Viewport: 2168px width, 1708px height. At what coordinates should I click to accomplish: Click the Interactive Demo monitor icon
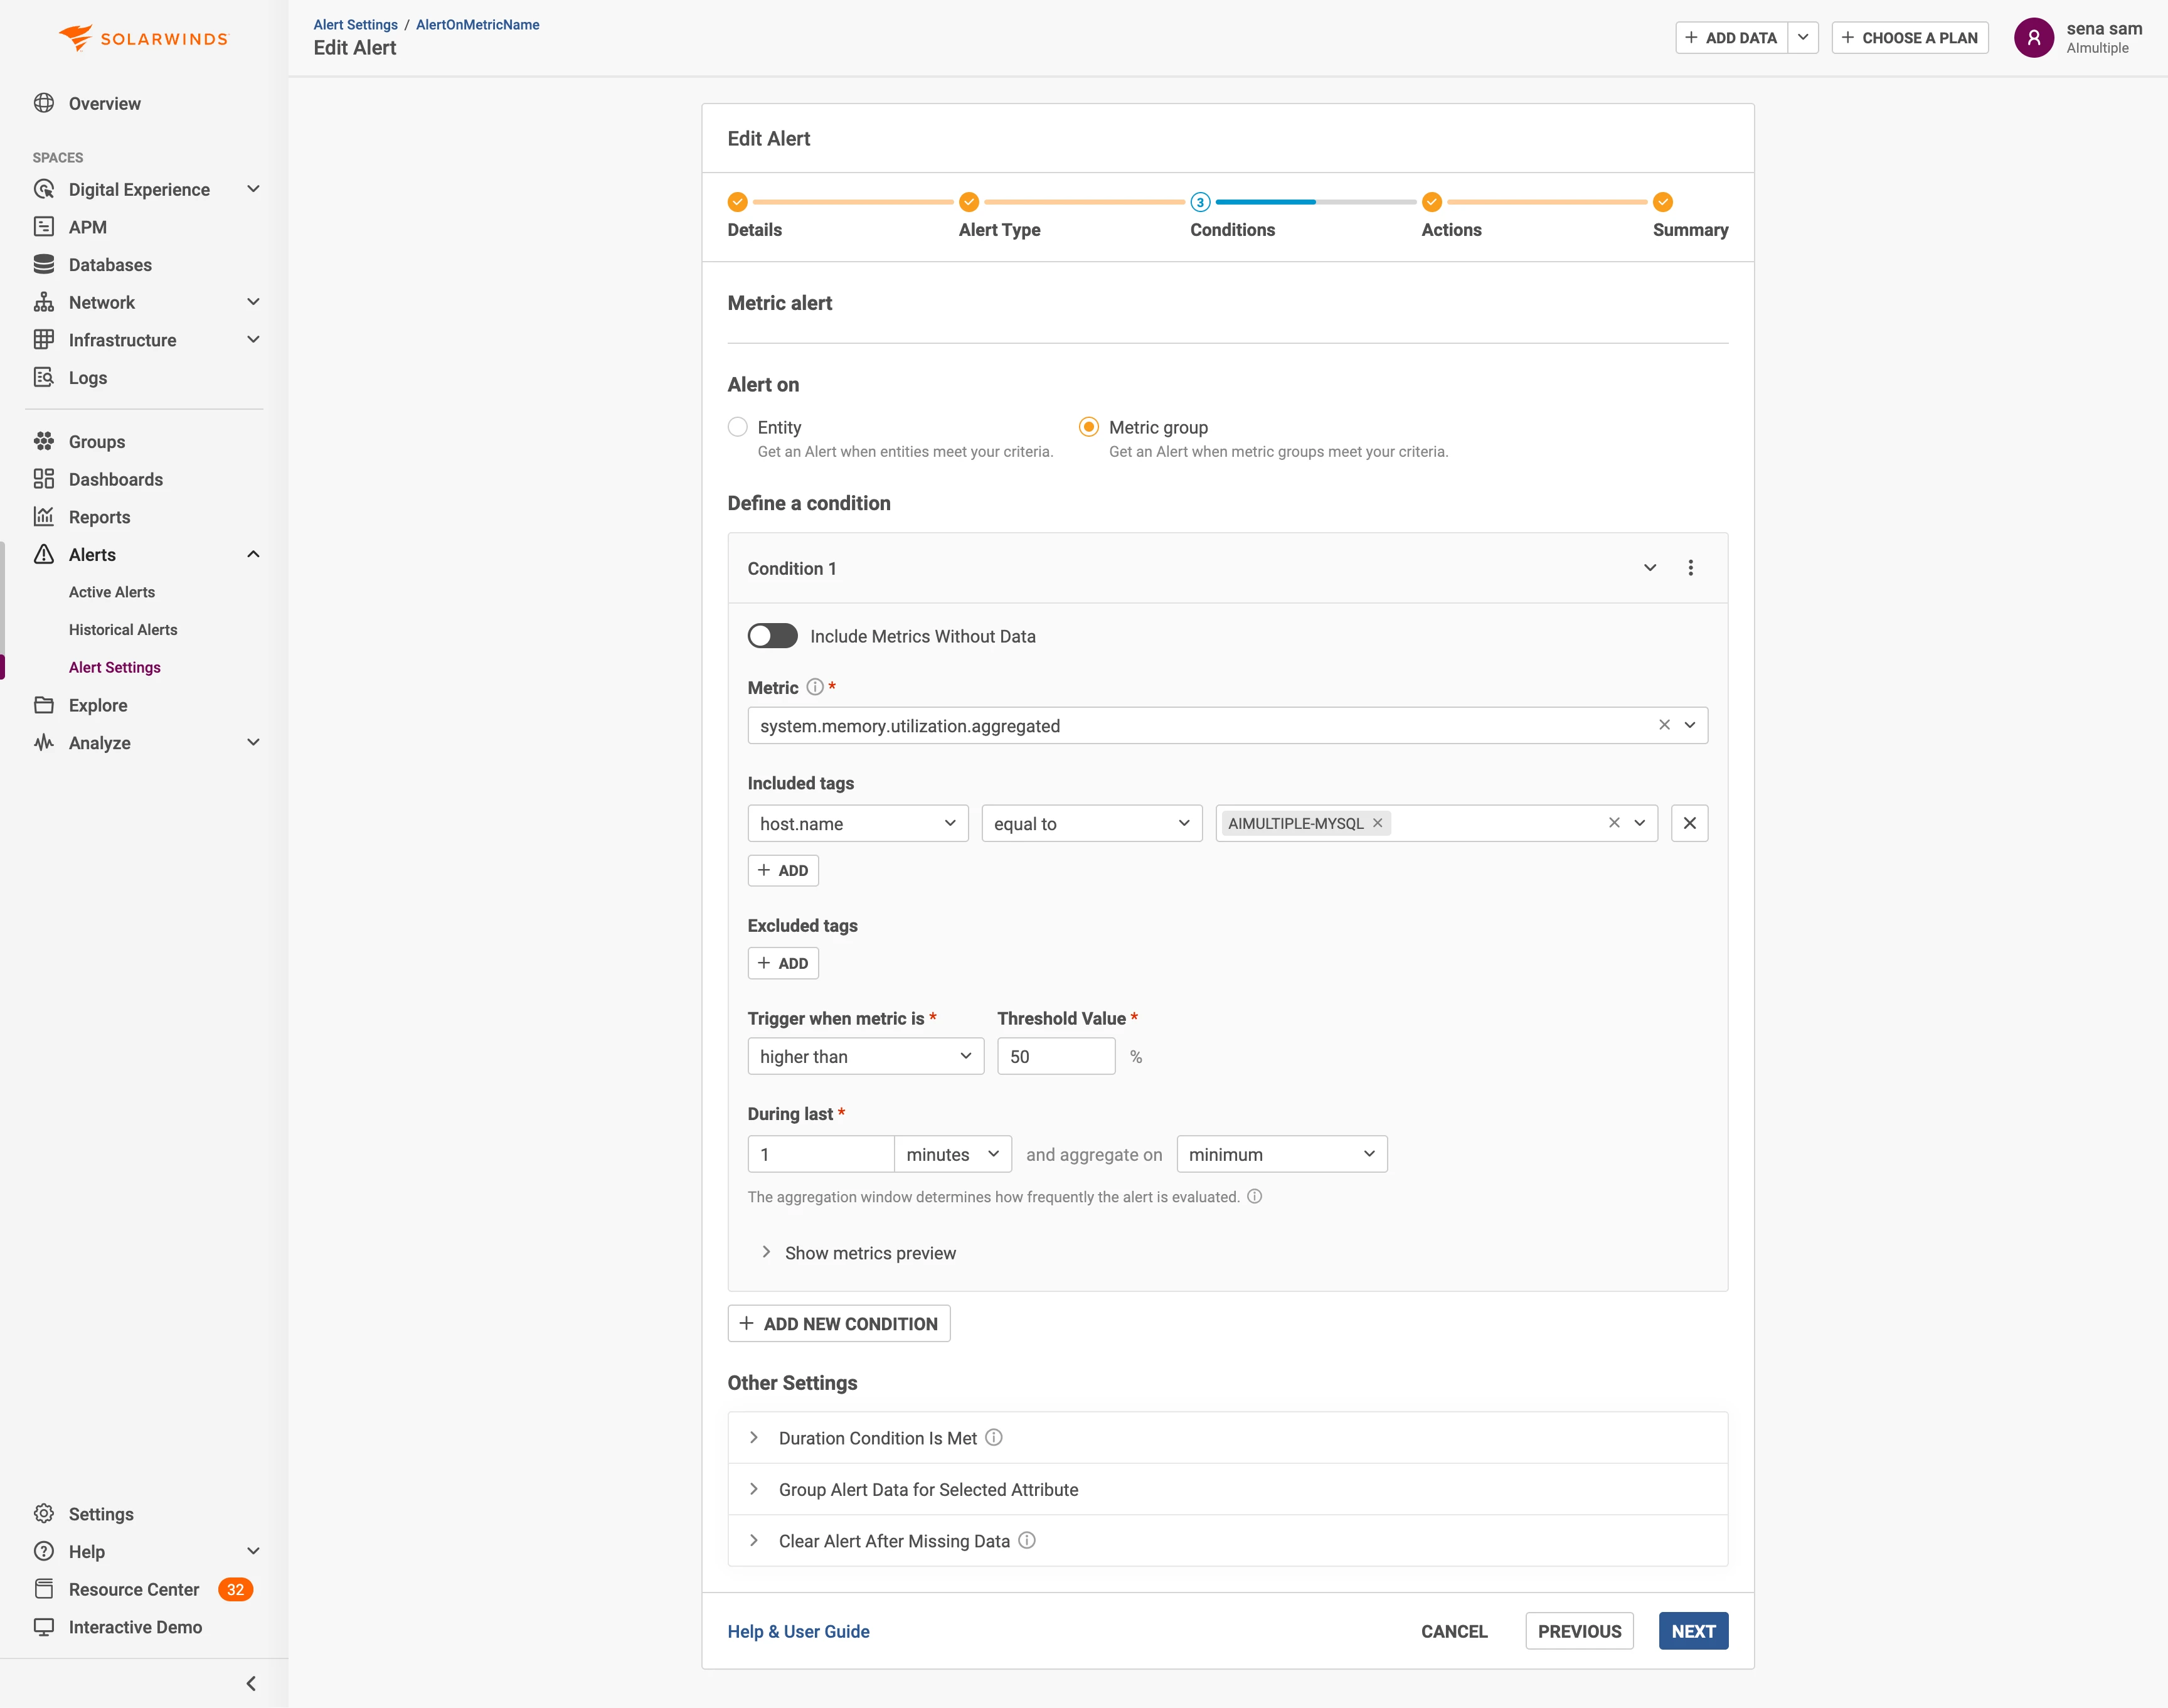click(44, 1627)
